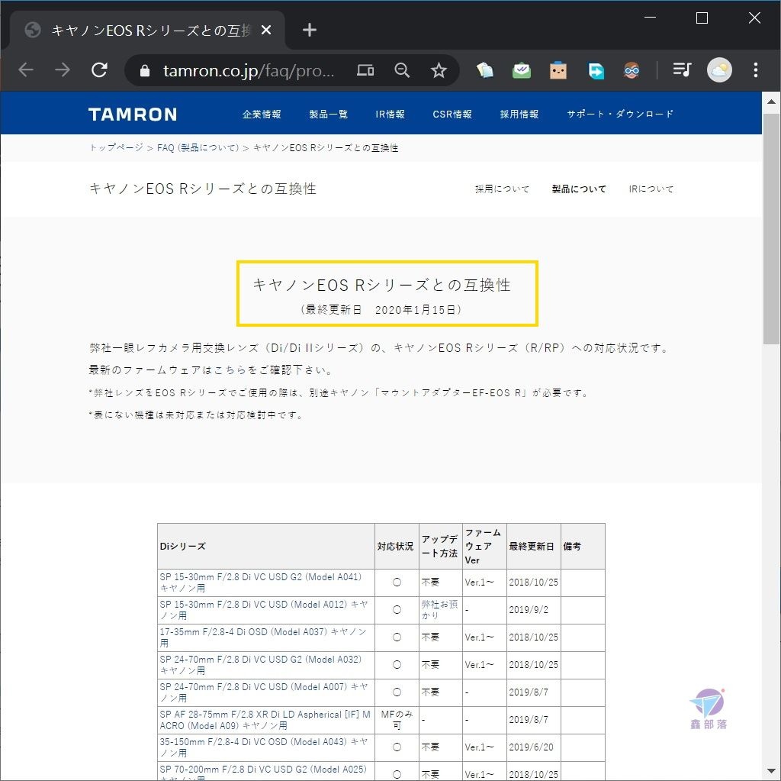Viewport: 781px width, 781px height.
Task: Switch to 採用について FAQ section
Action: coord(502,189)
